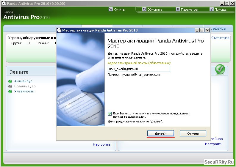Image resolution: width=236 pixels, height=167 pixels.
Task: Click the email address input field
Action: (139, 69)
